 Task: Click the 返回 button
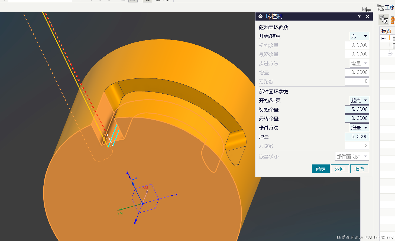click(340, 169)
